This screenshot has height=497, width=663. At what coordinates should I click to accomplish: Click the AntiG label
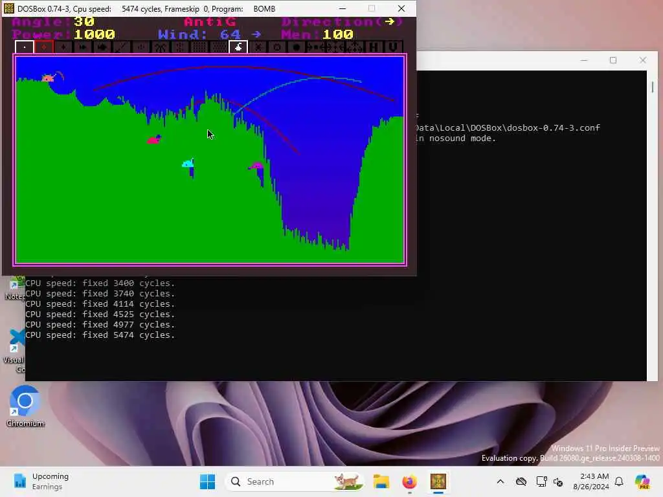click(210, 21)
